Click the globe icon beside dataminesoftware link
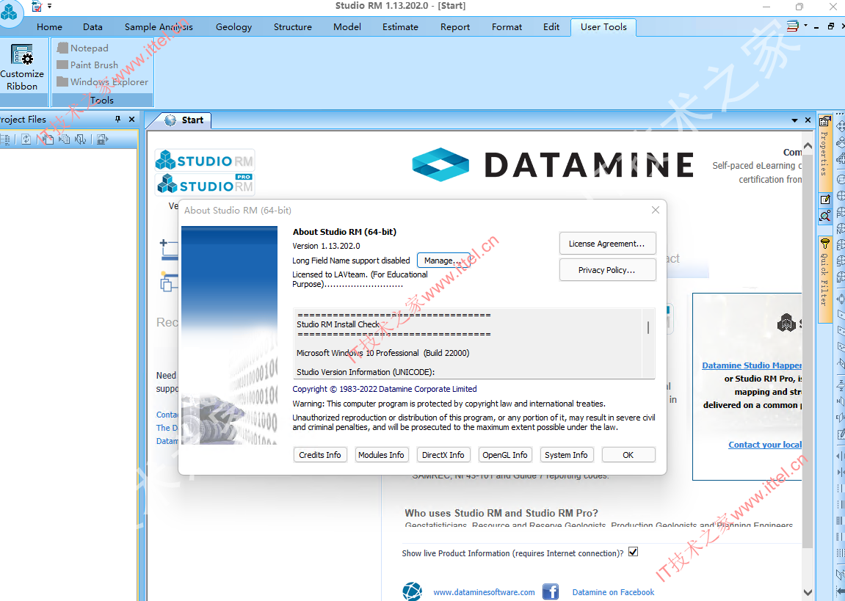The image size is (845, 601). (x=413, y=591)
